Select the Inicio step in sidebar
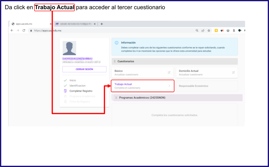 pyautogui.click(x=73, y=80)
